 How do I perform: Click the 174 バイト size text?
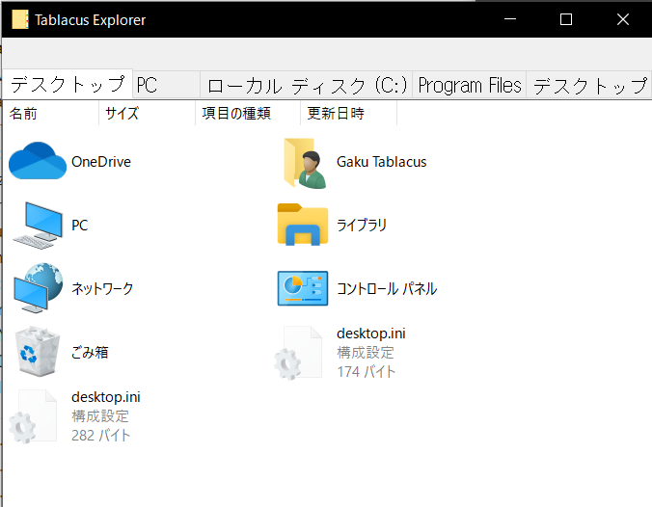(366, 371)
